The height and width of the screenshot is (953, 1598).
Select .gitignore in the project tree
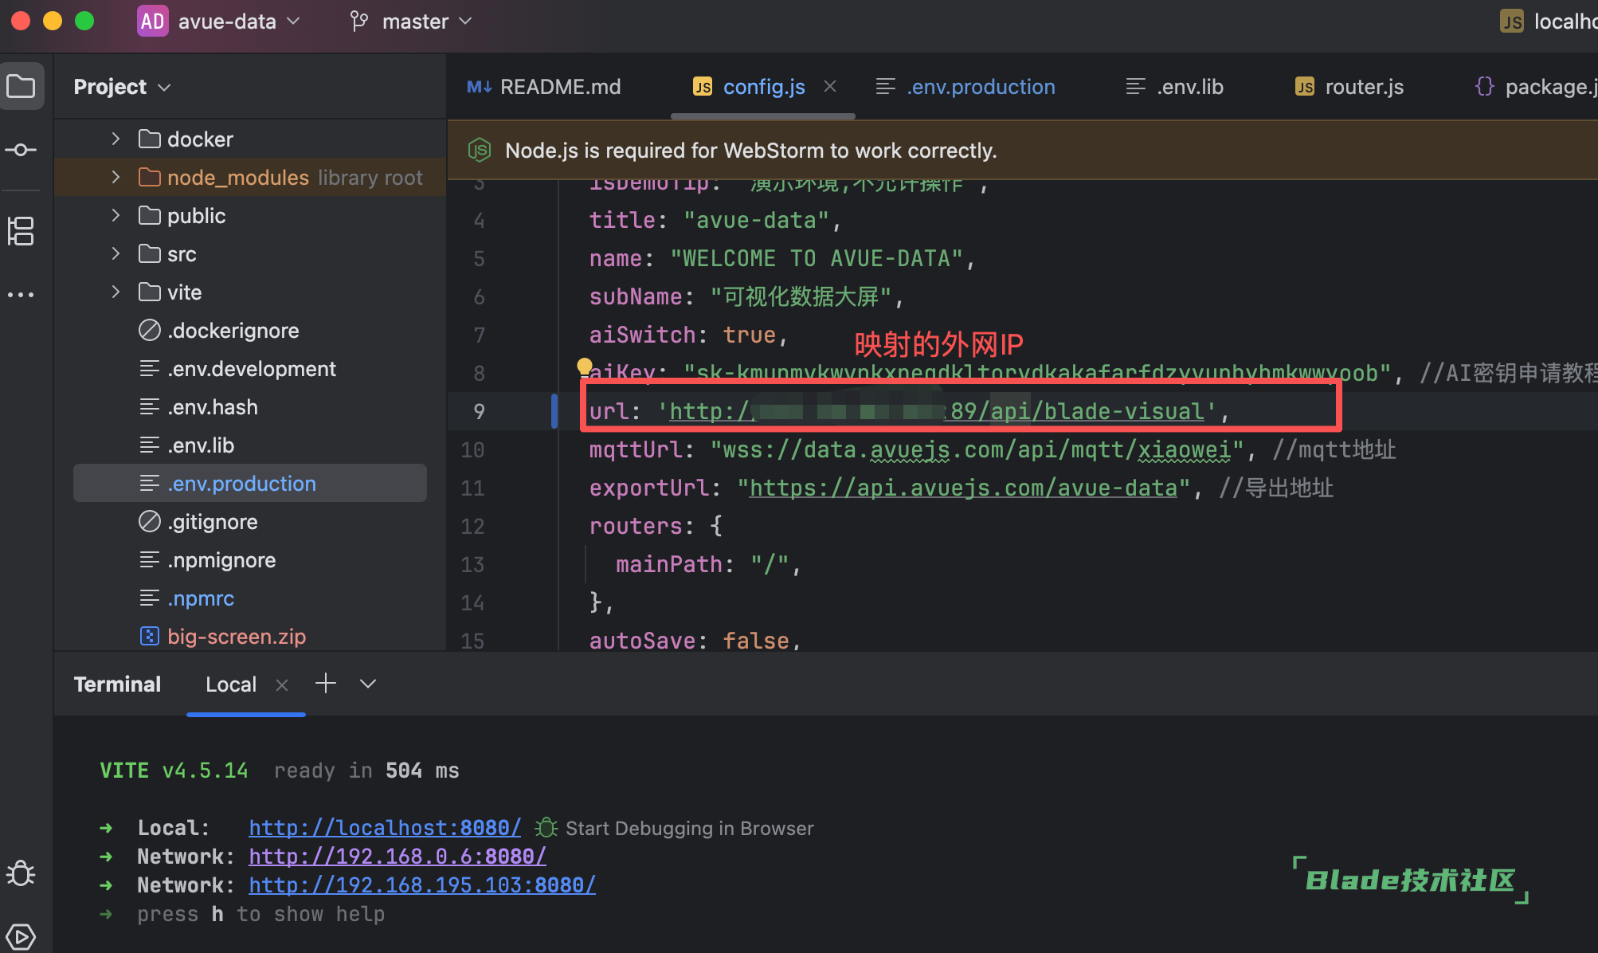212,522
